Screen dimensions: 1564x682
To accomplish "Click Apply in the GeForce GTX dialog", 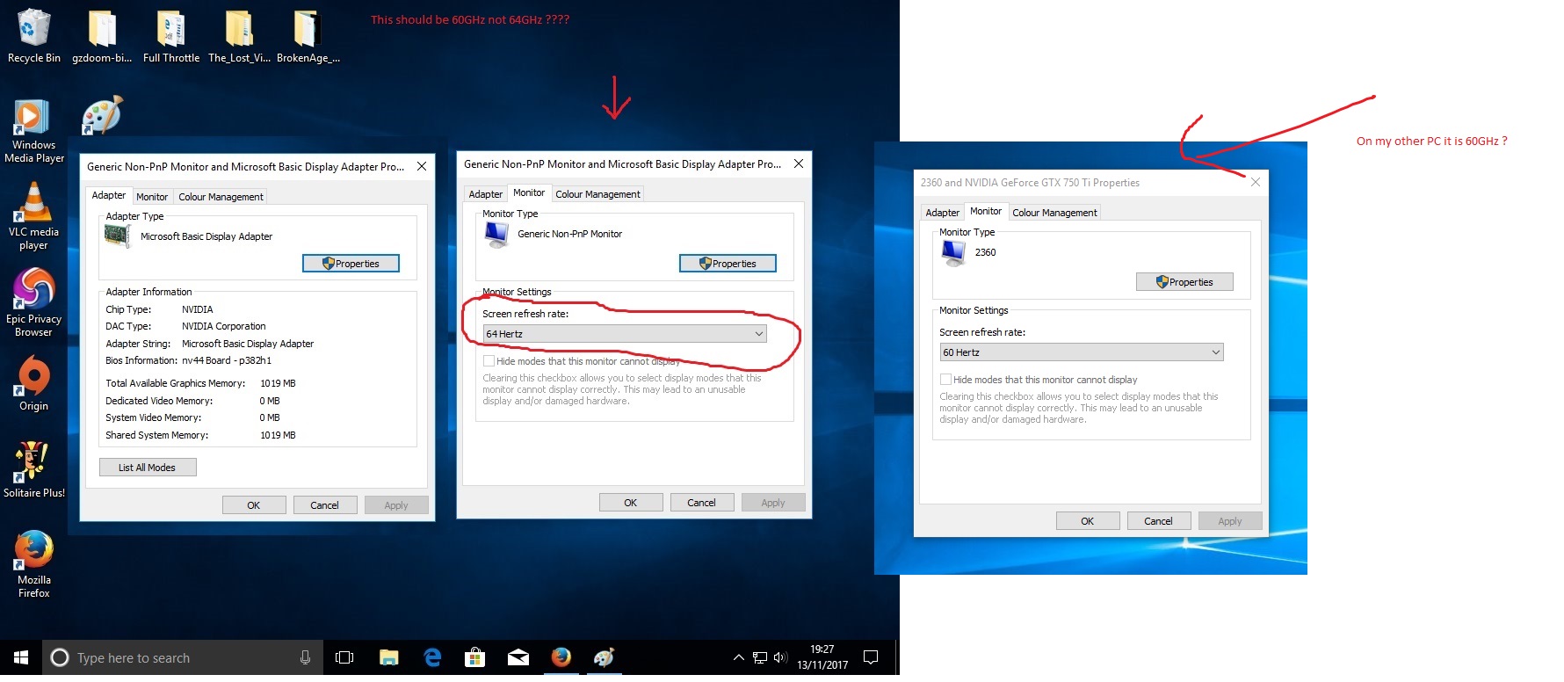I will pos(1230,521).
